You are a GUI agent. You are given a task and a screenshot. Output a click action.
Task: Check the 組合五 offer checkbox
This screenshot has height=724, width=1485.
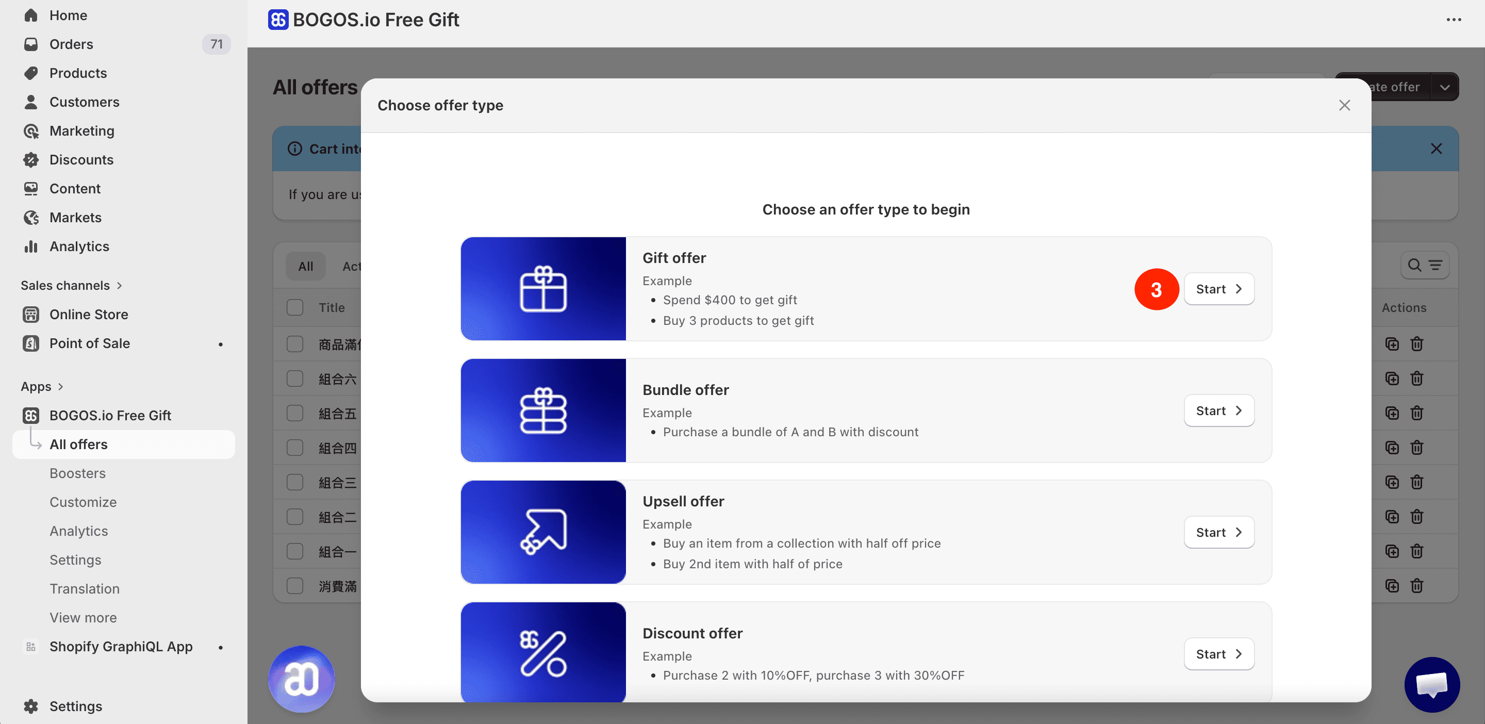(x=294, y=413)
